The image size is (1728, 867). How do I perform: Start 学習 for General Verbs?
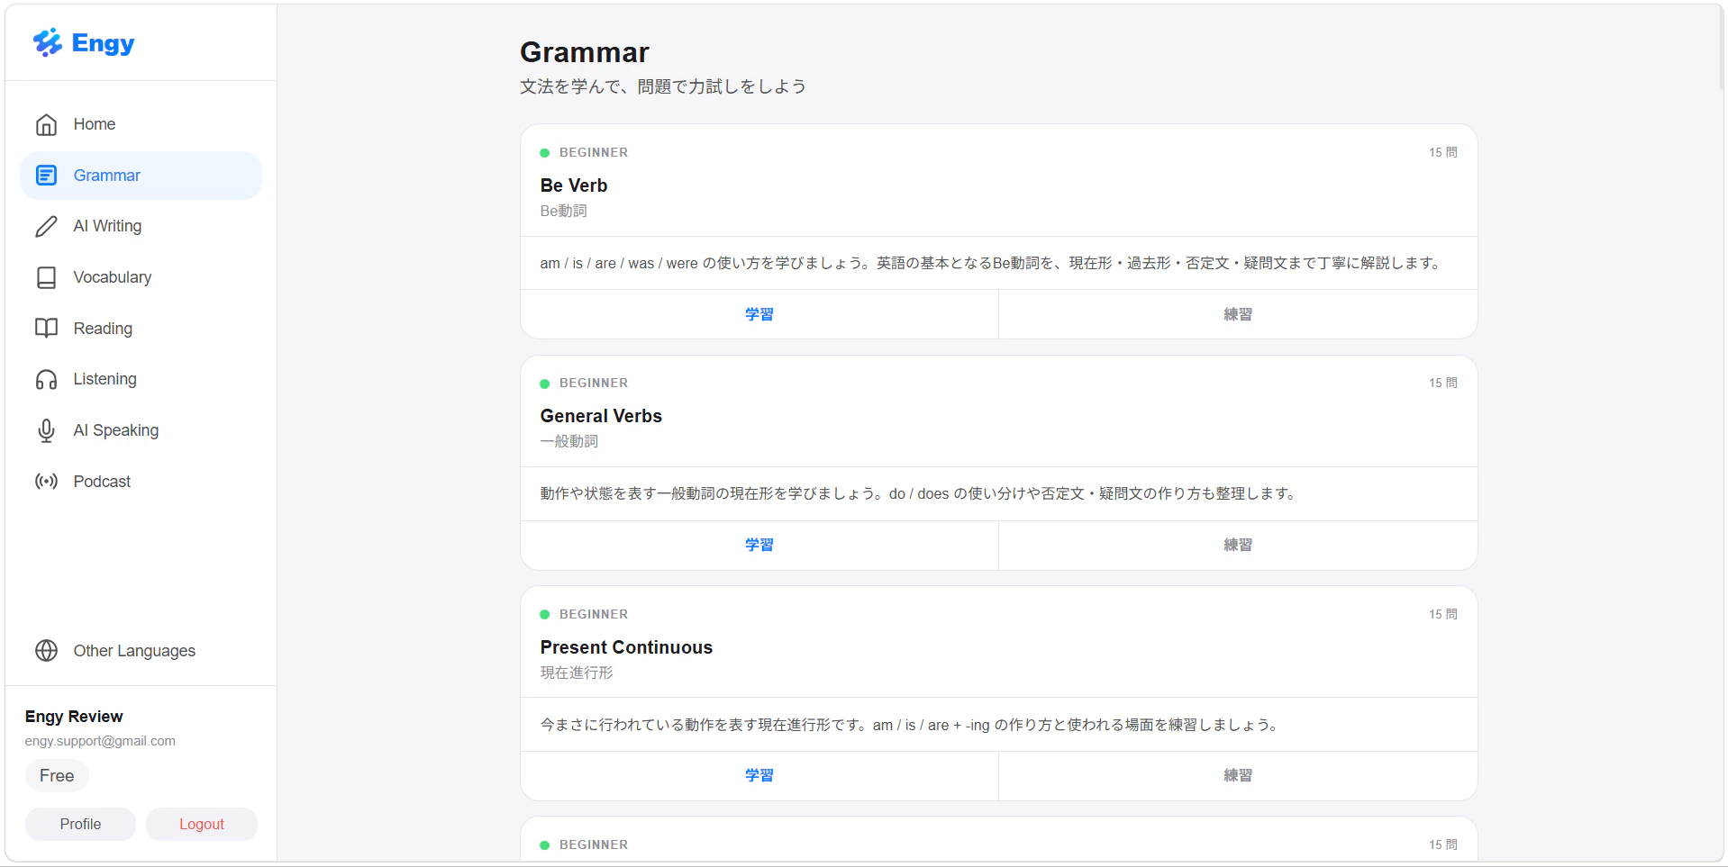759,545
